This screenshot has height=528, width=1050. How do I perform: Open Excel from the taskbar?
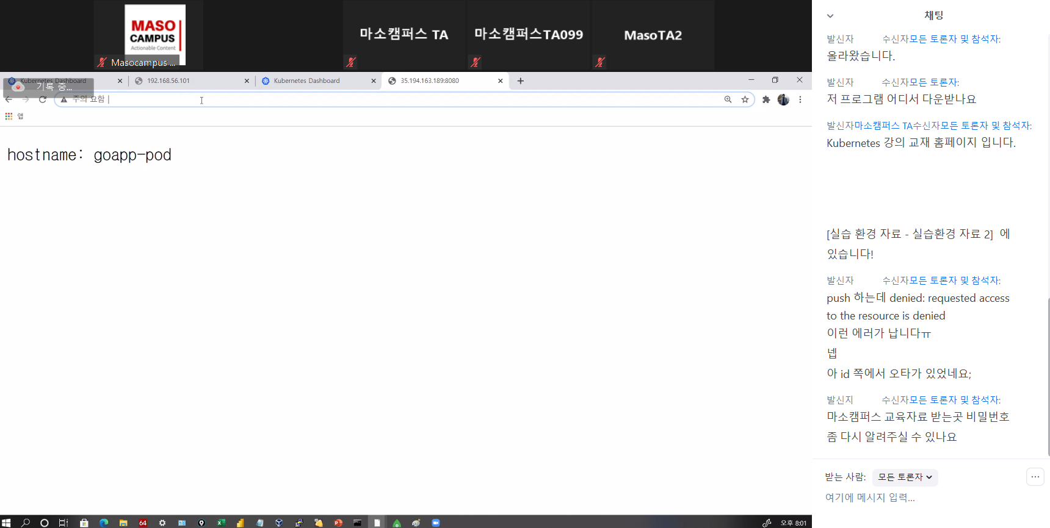[221, 523]
